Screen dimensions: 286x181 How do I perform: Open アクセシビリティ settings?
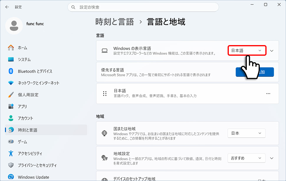tap(46, 153)
